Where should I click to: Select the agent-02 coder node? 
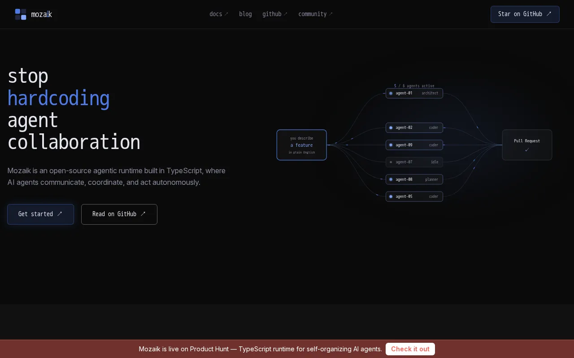pyautogui.click(x=414, y=128)
